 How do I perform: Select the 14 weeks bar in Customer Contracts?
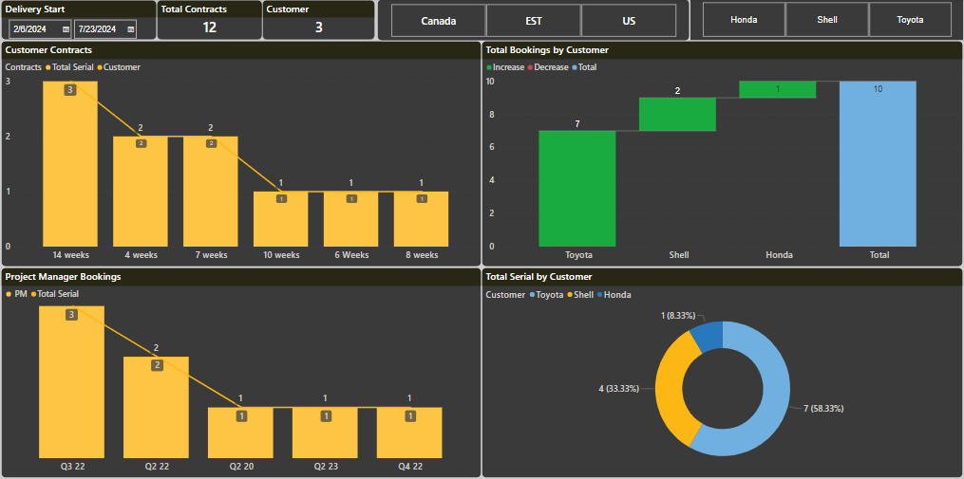[70, 164]
